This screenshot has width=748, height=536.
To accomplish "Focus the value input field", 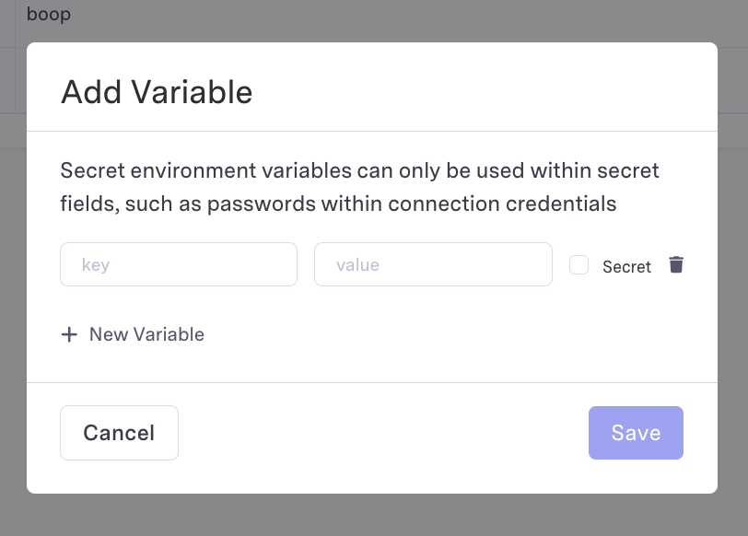I will point(433,264).
